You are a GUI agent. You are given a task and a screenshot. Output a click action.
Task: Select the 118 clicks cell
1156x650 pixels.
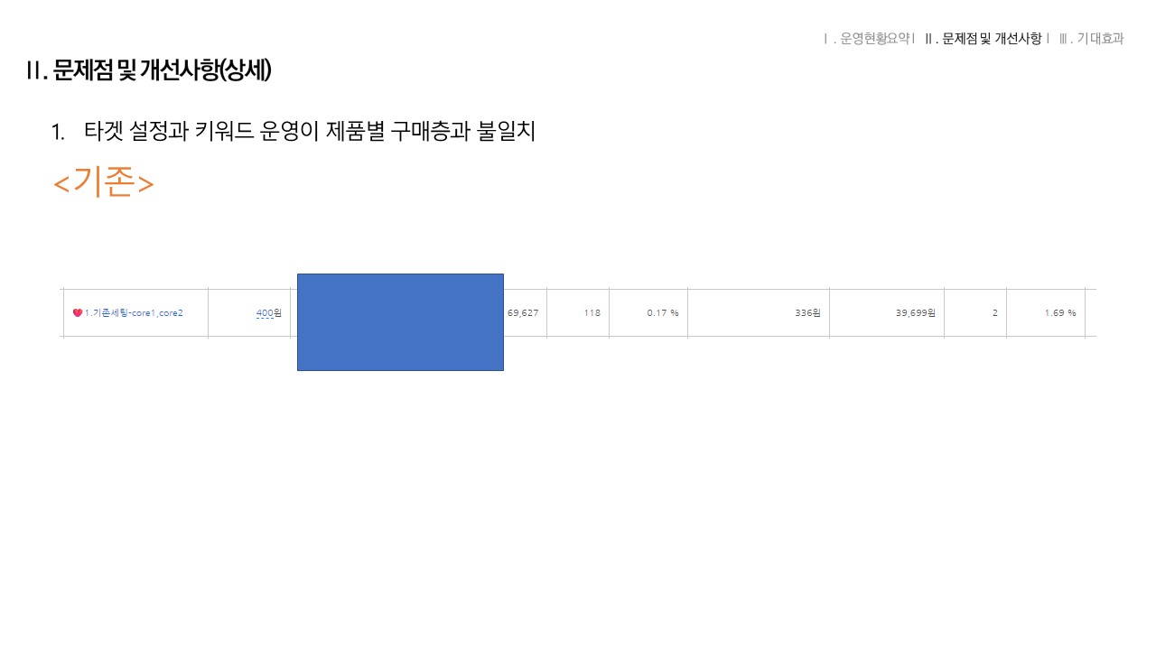point(592,313)
